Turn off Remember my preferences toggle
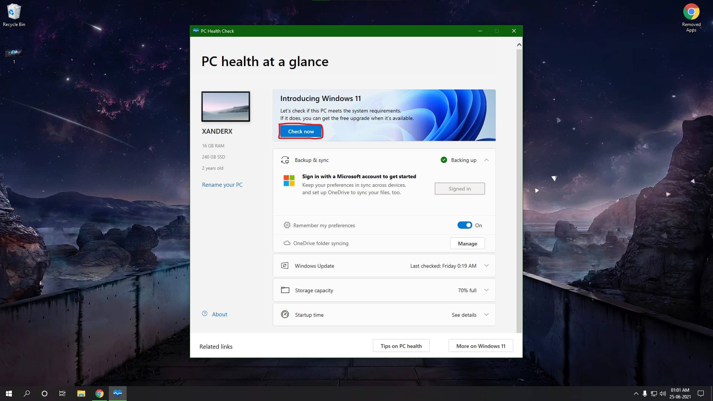The width and height of the screenshot is (713, 401). pos(465,225)
